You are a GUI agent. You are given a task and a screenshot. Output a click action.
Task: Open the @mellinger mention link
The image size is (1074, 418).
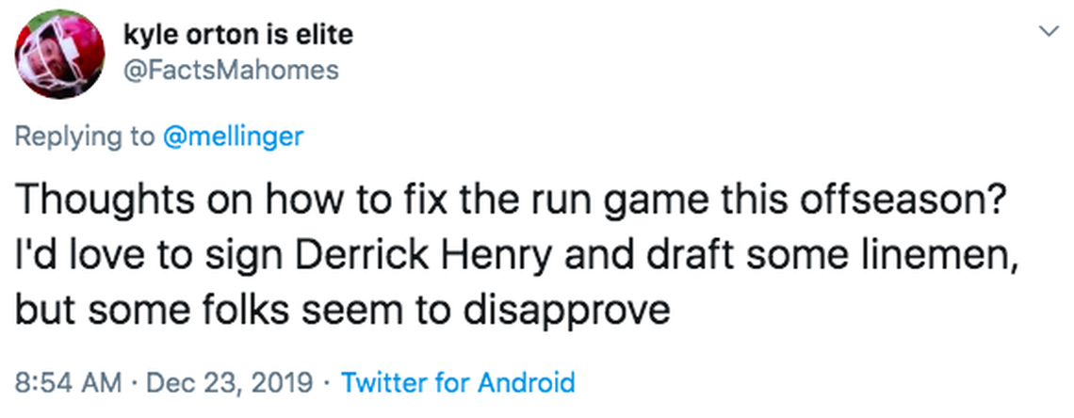234,137
